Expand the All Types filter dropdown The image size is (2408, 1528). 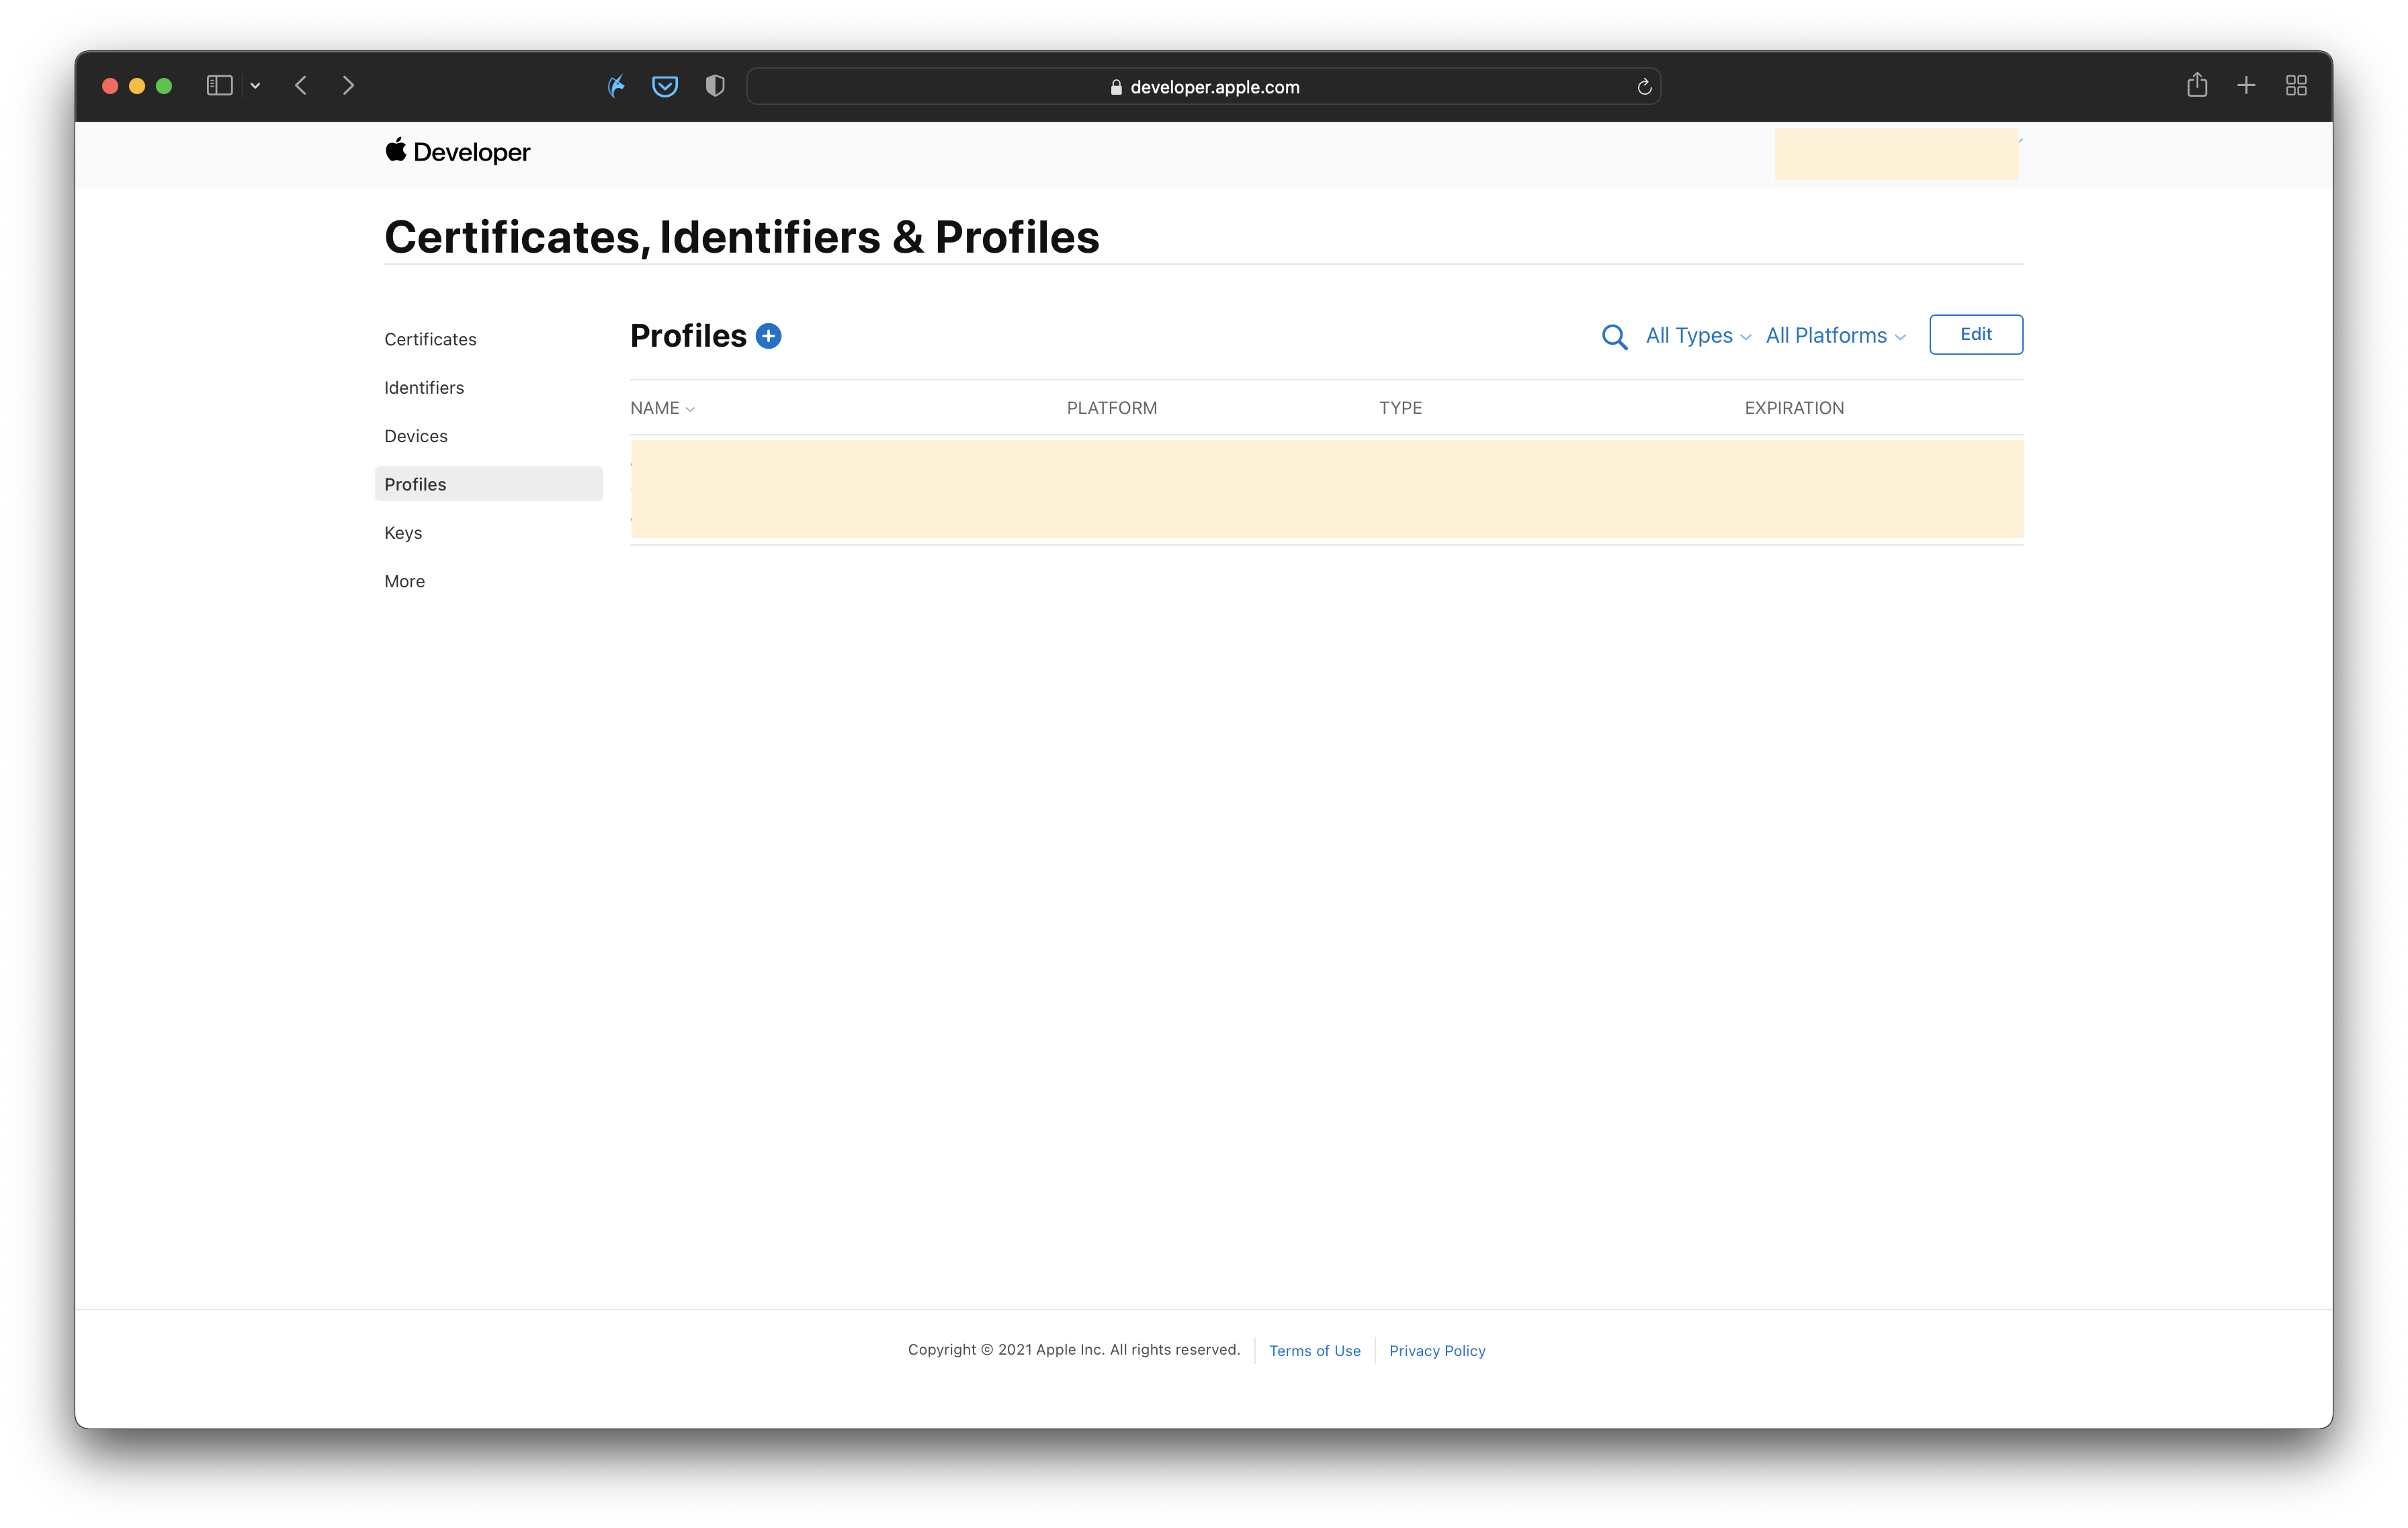point(1697,336)
